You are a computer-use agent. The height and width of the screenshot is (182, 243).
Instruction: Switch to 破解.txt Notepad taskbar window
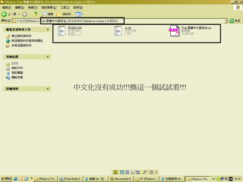96,179
